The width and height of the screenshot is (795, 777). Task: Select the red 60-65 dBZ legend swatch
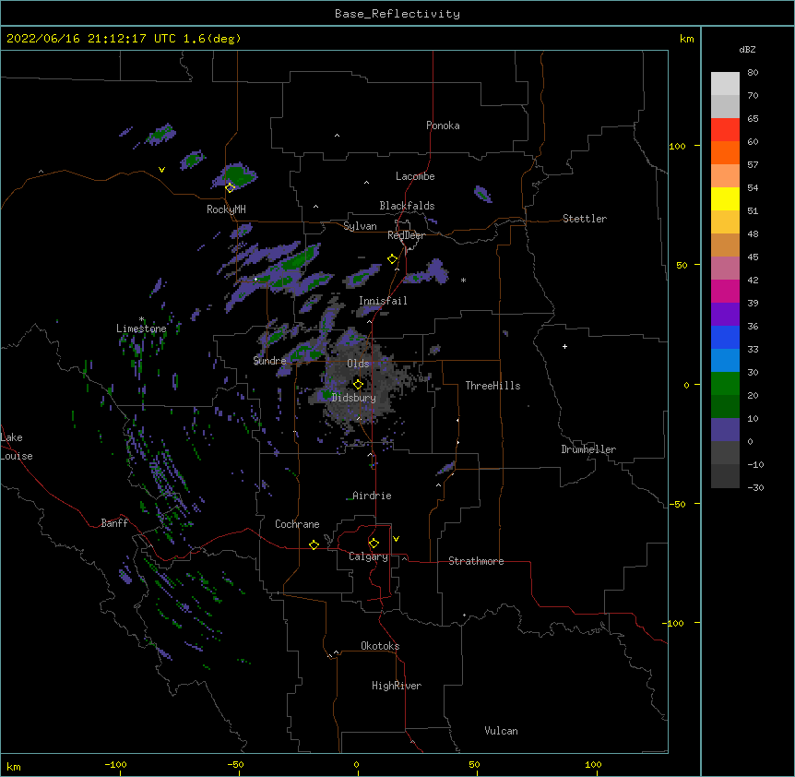tap(725, 130)
